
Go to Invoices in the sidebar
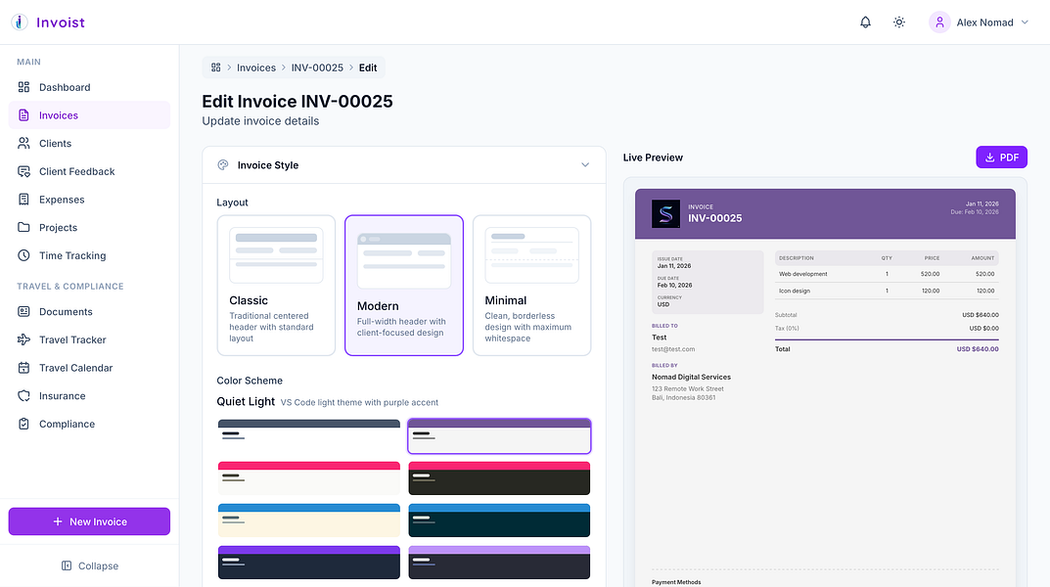tap(89, 115)
